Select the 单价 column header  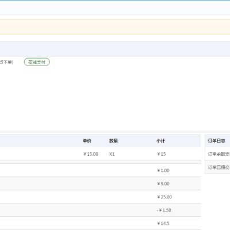87,141
